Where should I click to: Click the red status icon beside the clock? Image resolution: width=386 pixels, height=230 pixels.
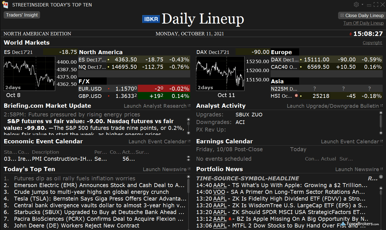pyautogui.click(x=350, y=34)
